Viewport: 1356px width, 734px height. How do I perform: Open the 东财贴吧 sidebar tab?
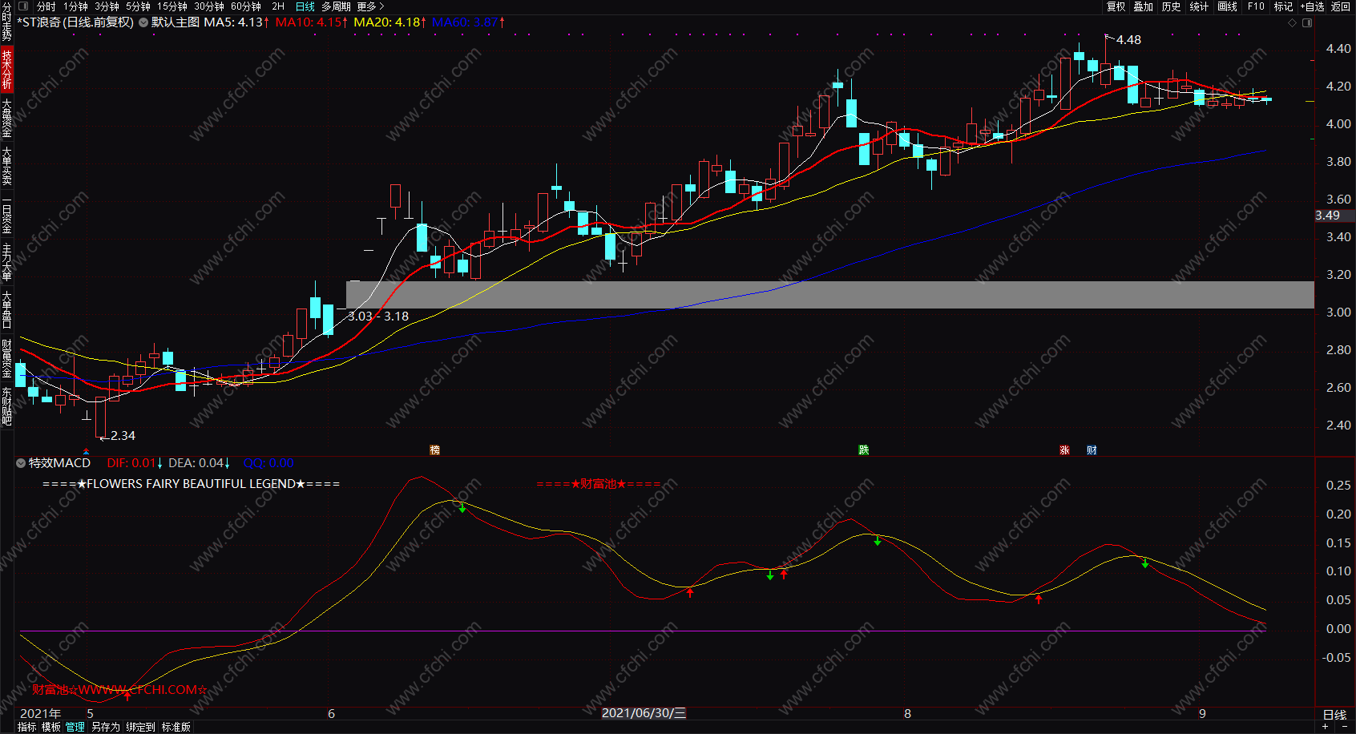[6, 406]
